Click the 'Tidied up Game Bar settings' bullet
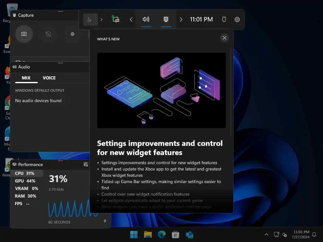The image size is (323, 242). tap(161, 185)
